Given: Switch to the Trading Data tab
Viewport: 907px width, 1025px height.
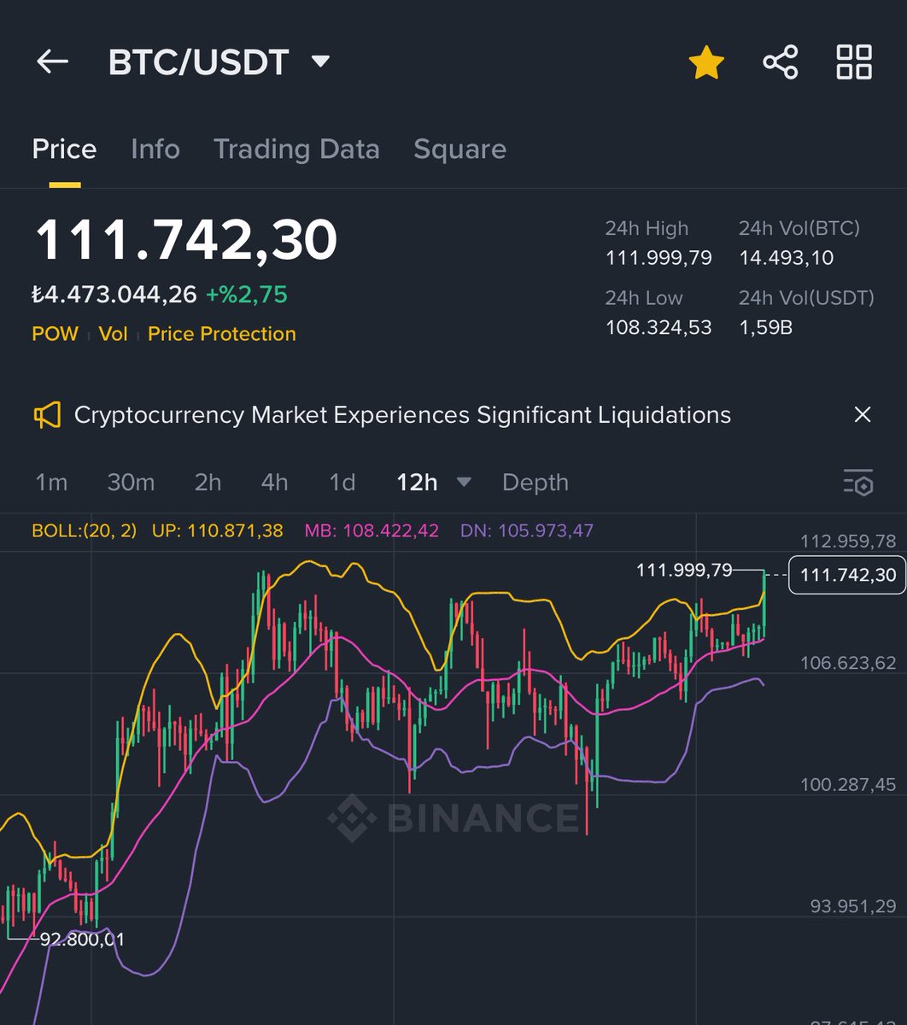Looking at the screenshot, I should (x=296, y=149).
